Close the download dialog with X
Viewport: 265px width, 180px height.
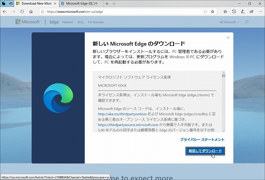[x=228, y=38]
